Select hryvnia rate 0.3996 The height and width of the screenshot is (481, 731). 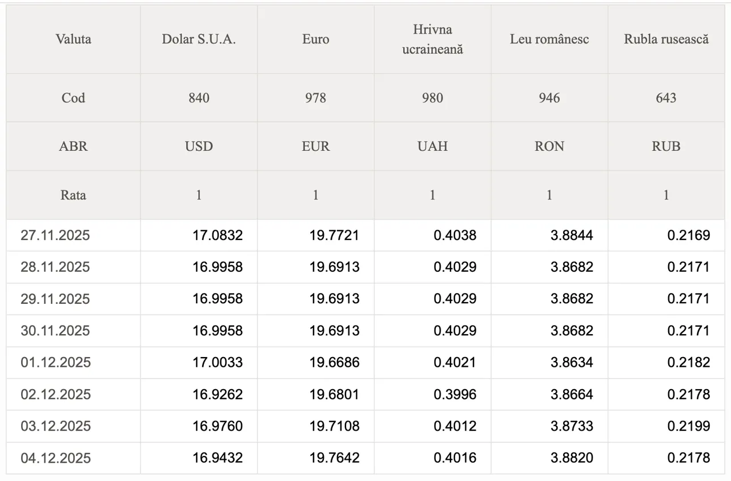coord(455,395)
